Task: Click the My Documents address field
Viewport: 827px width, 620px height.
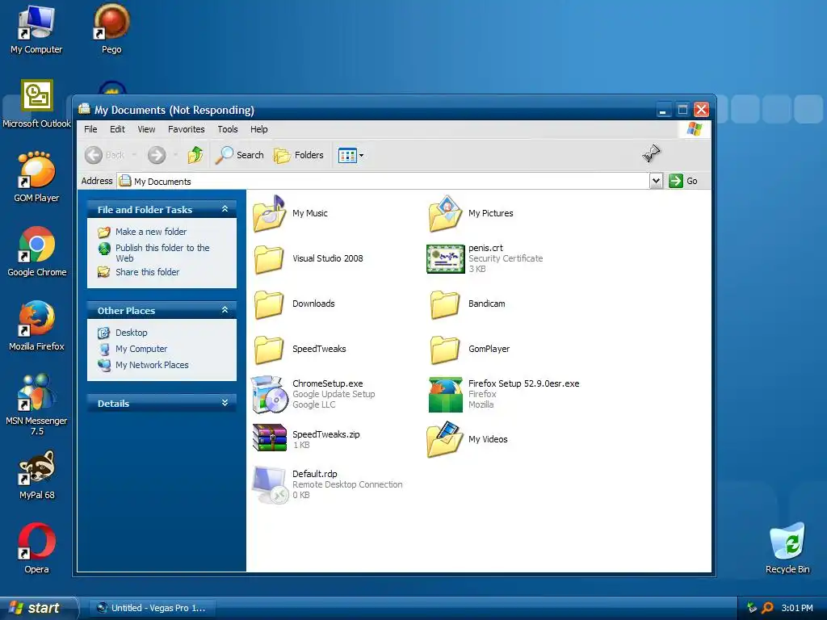Action: [x=383, y=181]
